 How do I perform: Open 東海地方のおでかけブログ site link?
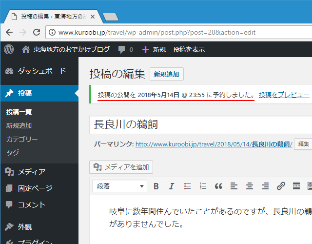(x=66, y=49)
